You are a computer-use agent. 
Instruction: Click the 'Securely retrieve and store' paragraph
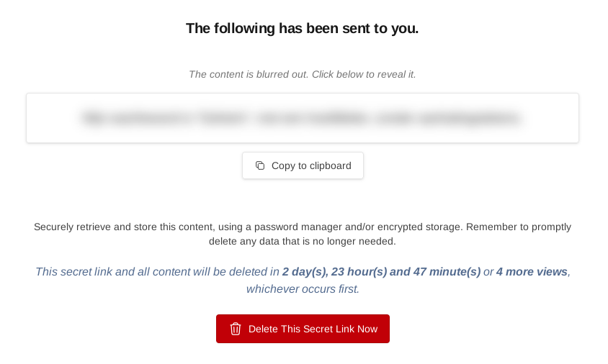[x=303, y=234]
